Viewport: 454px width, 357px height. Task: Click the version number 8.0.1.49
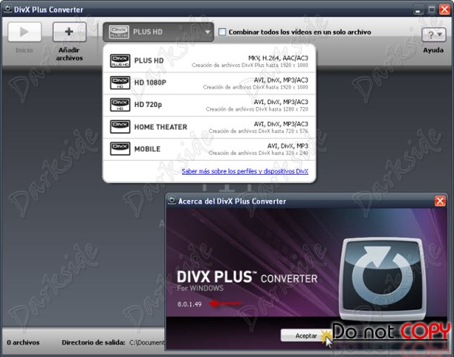click(189, 304)
